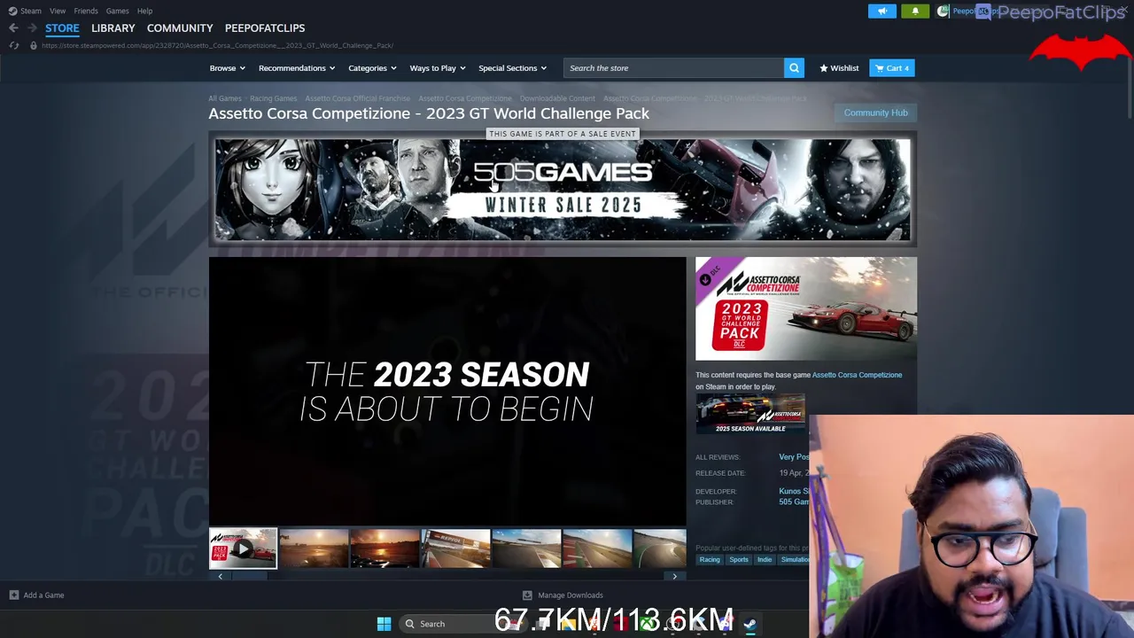Click the All Games breadcrumb link
1134x638 pixels.
[224, 98]
